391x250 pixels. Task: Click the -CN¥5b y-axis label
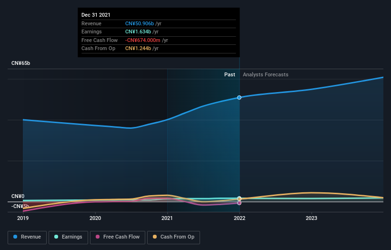click(20, 206)
